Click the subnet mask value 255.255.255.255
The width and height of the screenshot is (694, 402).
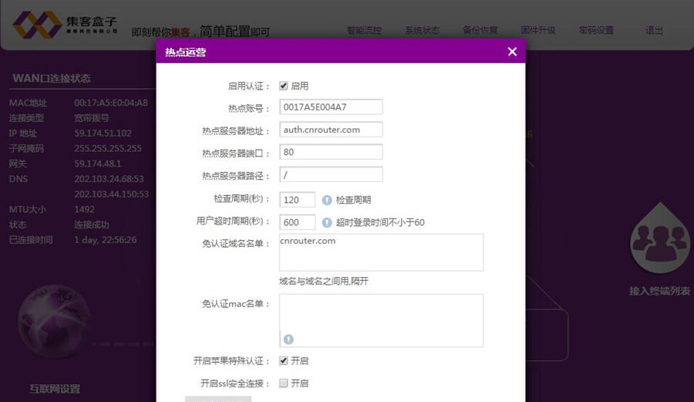(107, 148)
